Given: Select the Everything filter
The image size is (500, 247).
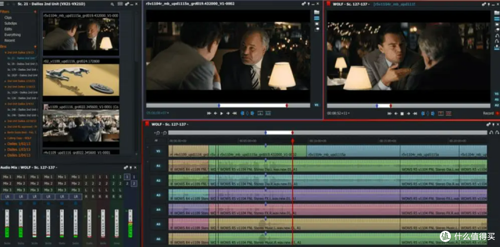Looking at the screenshot, I should pos(12,35).
